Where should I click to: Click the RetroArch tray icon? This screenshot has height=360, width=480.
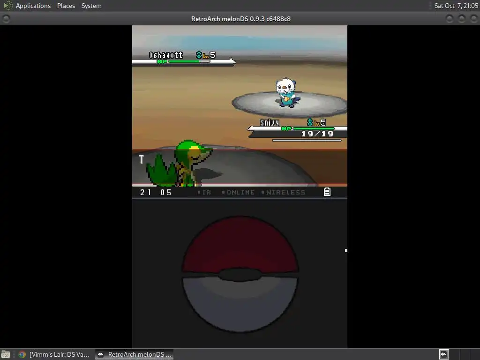tap(444, 354)
